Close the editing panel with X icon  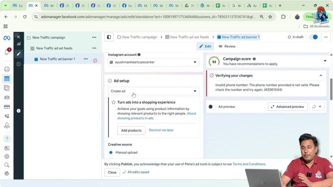19,37
